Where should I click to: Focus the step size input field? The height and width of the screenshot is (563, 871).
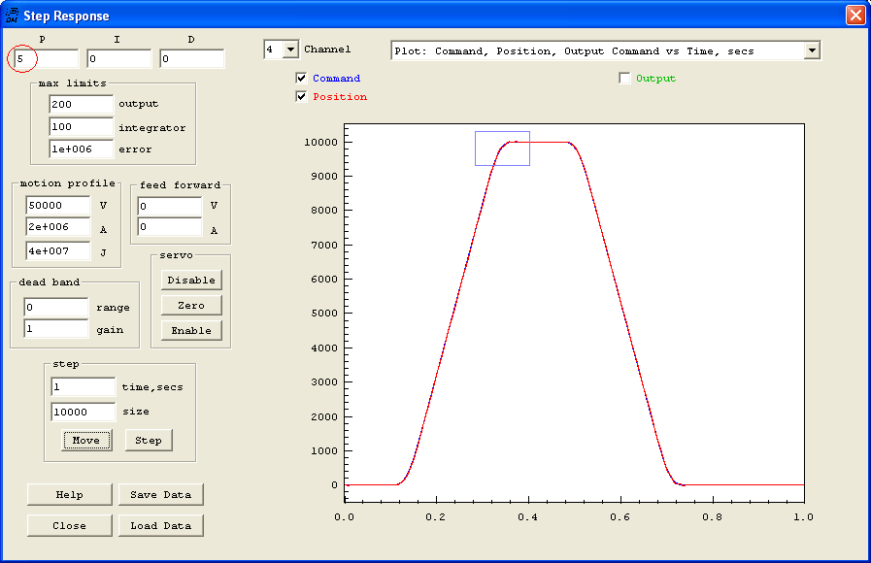tap(83, 412)
